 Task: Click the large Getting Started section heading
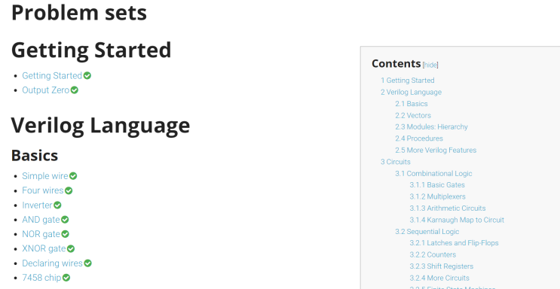[91, 50]
